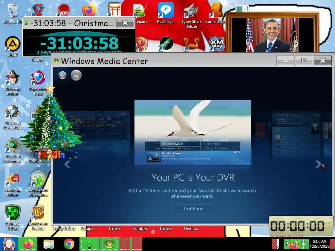This screenshot has height=251, width=335.
Task: Open the Santa Claus Start button
Action: tap(9, 244)
